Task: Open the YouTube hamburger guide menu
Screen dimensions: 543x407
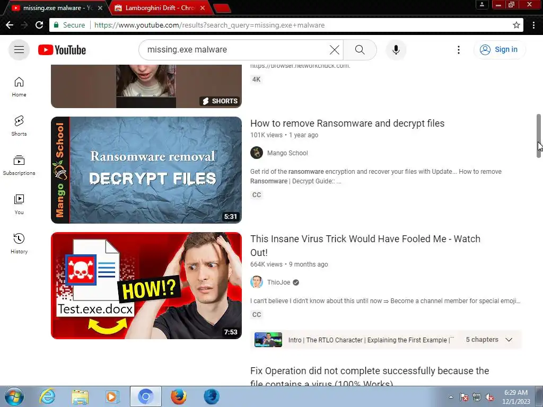Action: 19,50
